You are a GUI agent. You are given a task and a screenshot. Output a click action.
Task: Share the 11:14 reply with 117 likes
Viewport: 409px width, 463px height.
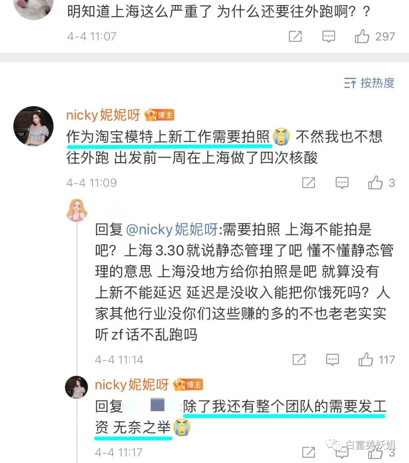[x=299, y=359]
